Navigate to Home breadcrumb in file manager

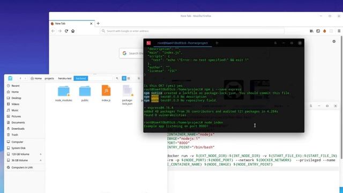(36, 78)
